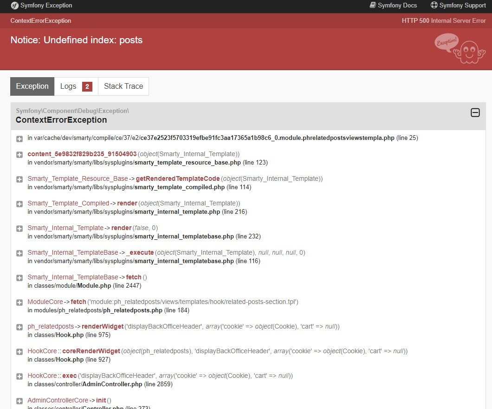
Task: Click the renderWidget method name
Action: 103,326
